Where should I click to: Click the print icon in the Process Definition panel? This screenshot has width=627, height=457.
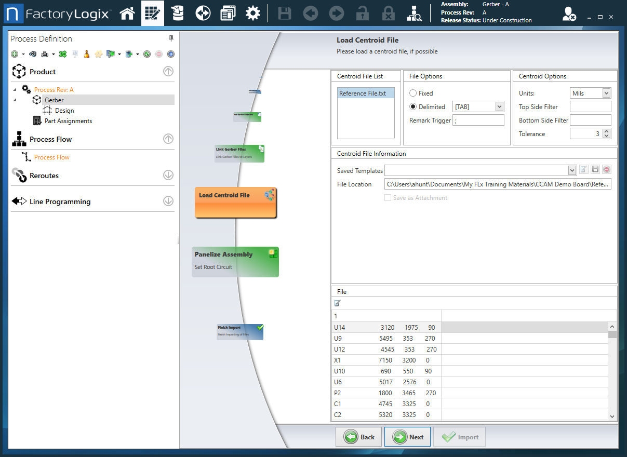(46, 53)
